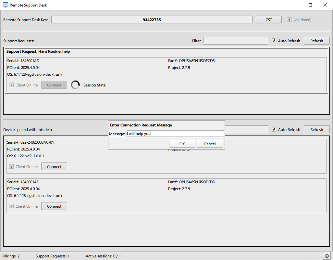Refresh the paired devices list
333x260 pixels.
click(316, 130)
